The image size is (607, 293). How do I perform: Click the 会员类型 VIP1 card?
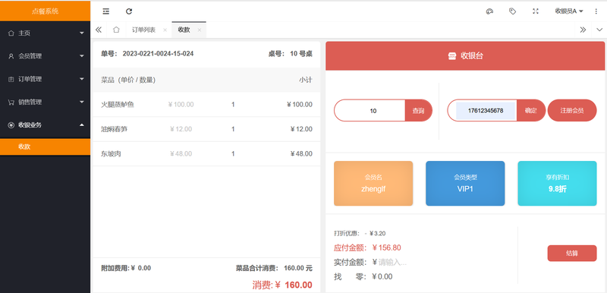click(x=465, y=184)
